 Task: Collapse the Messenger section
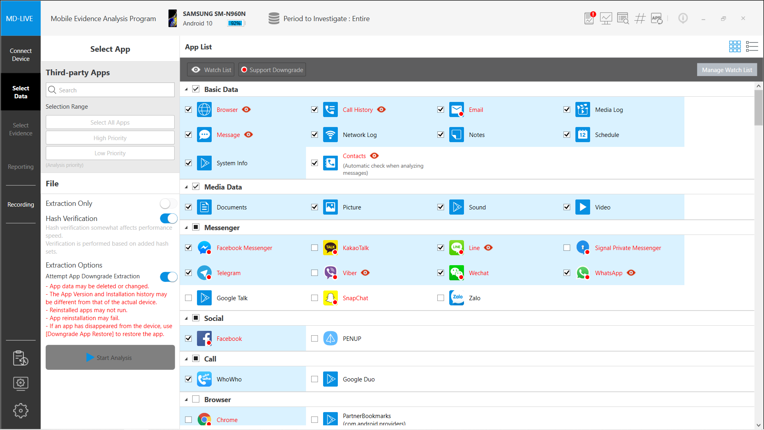(186, 228)
